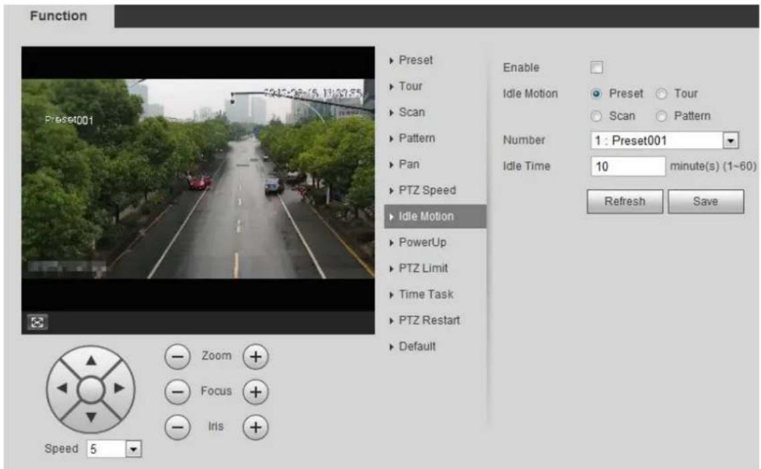Open Iris with plus button
The width and height of the screenshot is (761, 469).
point(255,427)
